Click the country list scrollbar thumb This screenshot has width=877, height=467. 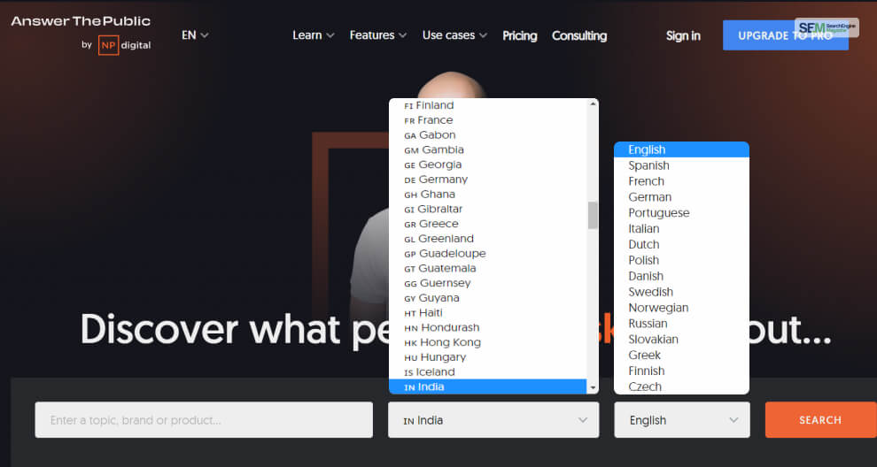[593, 215]
